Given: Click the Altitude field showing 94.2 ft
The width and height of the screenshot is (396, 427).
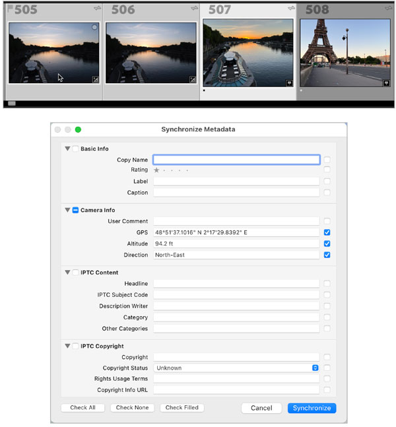Looking at the screenshot, I should click(236, 244).
